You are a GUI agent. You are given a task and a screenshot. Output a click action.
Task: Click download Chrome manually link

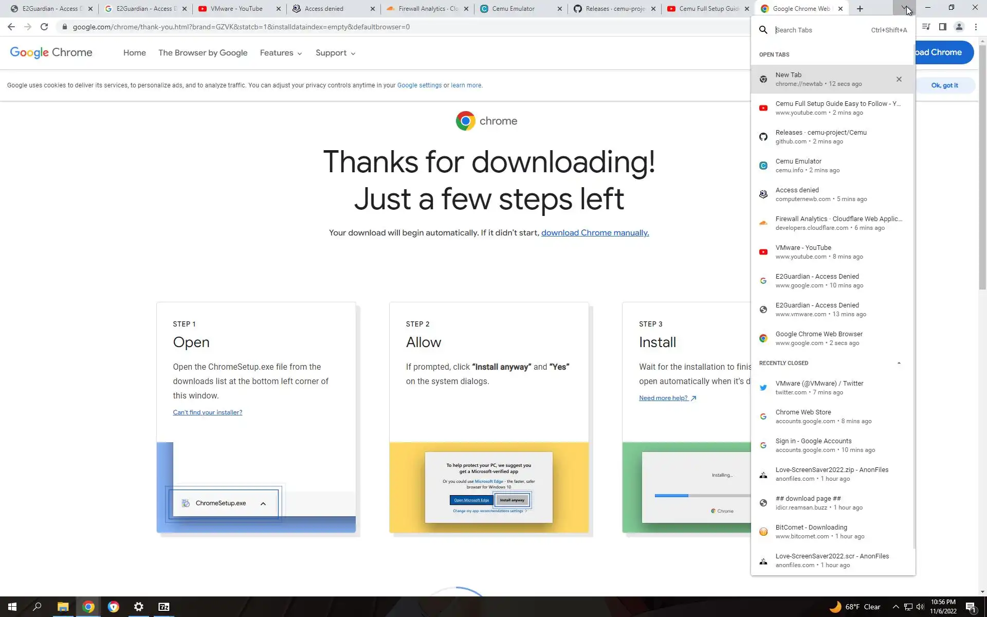pyautogui.click(x=595, y=233)
